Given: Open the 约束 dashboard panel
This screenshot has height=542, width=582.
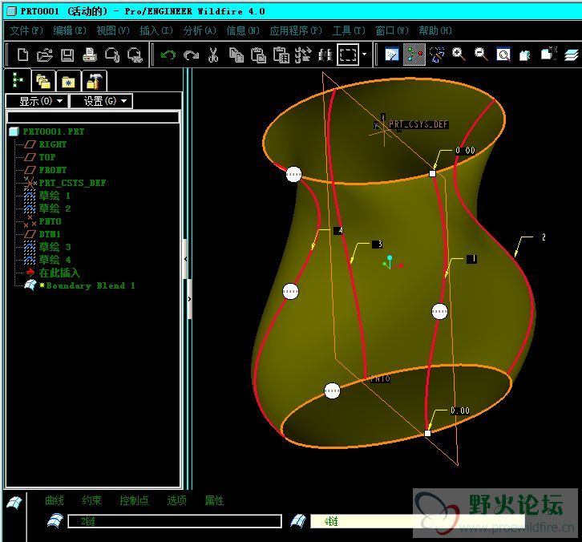Looking at the screenshot, I should [91, 500].
